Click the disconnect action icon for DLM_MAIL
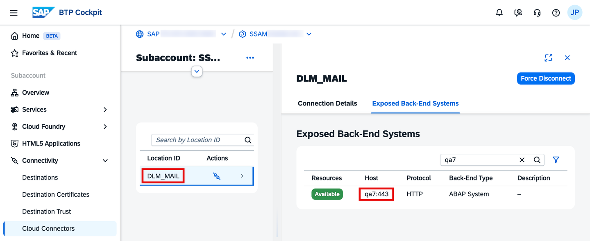This screenshot has width=590, height=241. (217, 176)
